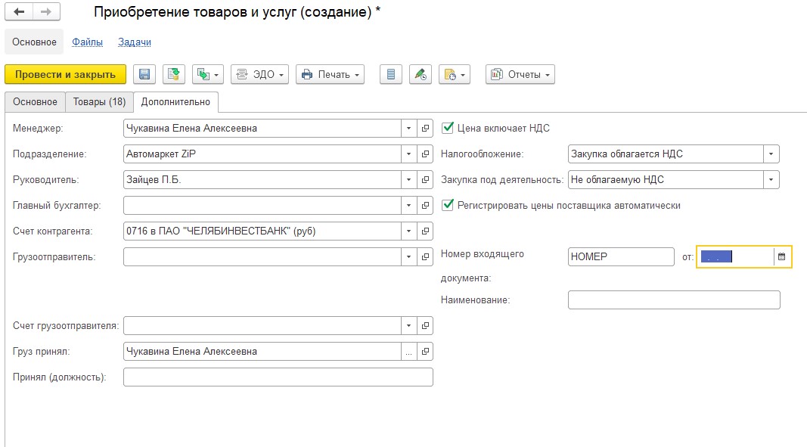Click the Провести и закрыть button
The image size is (807, 447).
[x=65, y=74]
